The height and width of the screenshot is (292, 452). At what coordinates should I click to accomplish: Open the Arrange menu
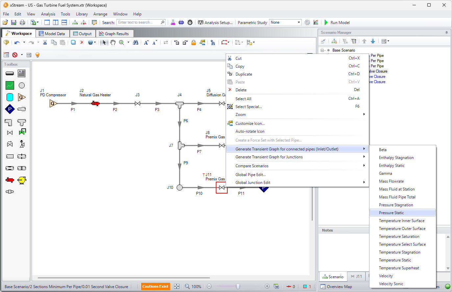pyautogui.click(x=100, y=14)
